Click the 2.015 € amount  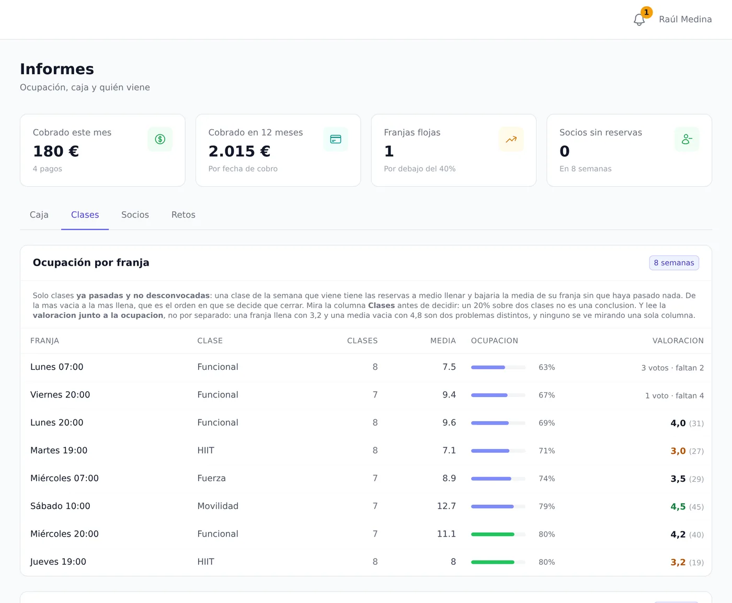pyautogui.click(x=239, y=151)
